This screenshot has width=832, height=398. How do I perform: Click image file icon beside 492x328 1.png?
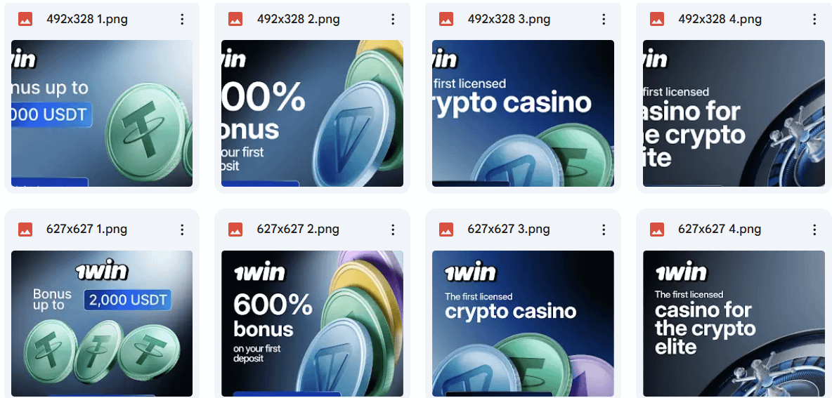[x=25, y=20]
